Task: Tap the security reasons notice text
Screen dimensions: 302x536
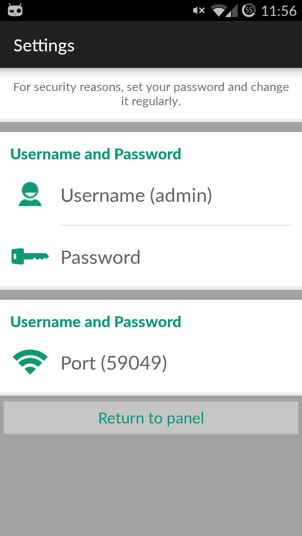Action: [151, 94]
